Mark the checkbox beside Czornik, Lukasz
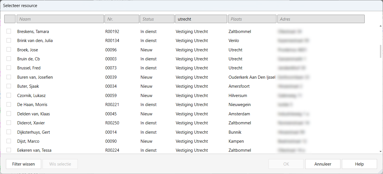383x174 pixels. (x=9, y=95)
